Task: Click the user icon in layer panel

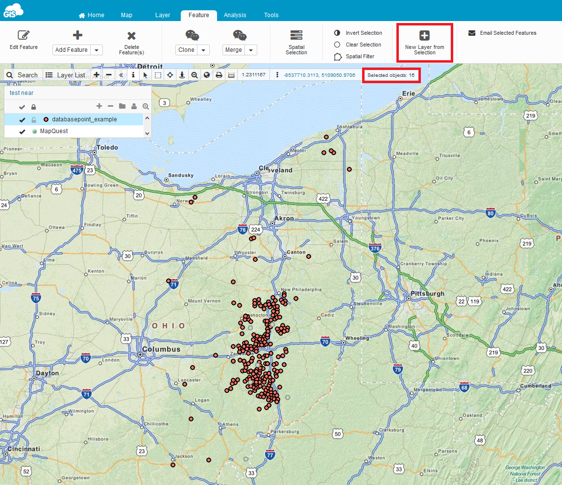Action: pyautogui.click(x=134, y=106)
